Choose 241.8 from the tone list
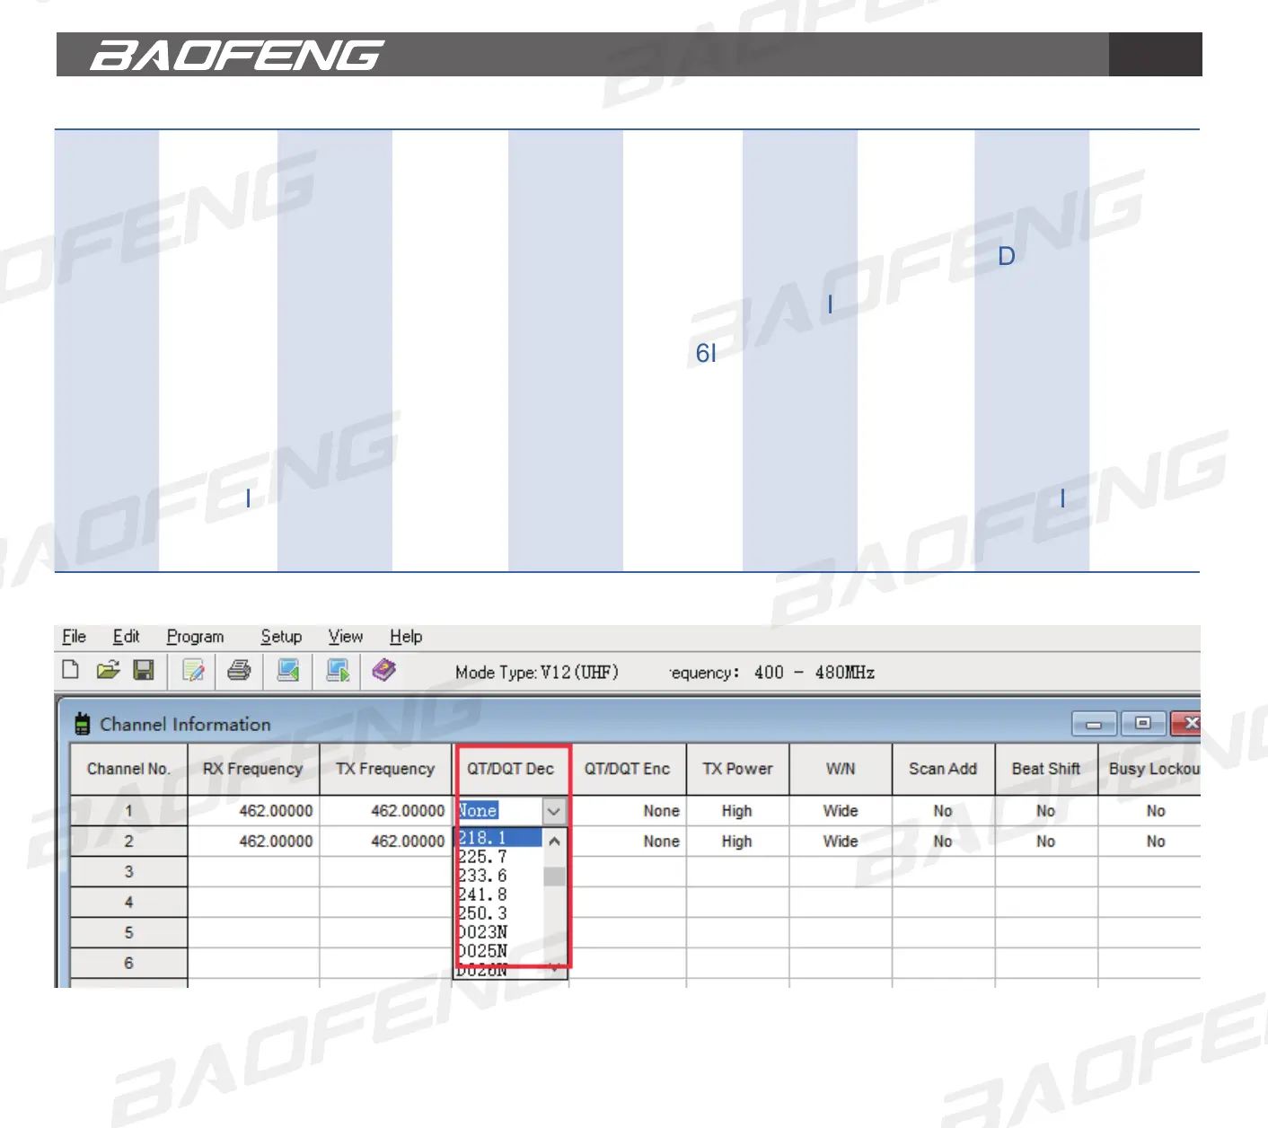Screen dimensions: 1268x1128 [499, 894]
